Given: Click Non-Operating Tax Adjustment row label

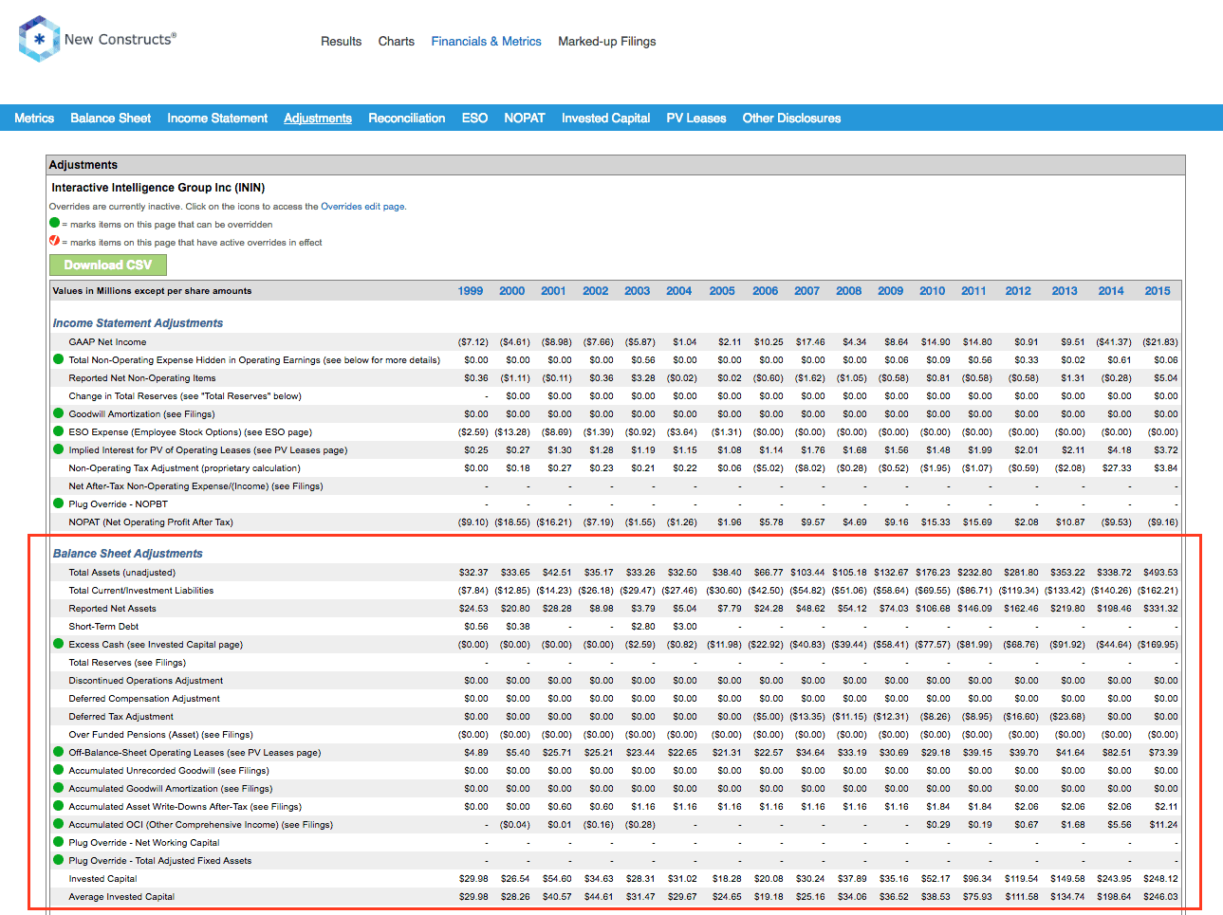Looking at the screenshot, I should pos(184,468).
